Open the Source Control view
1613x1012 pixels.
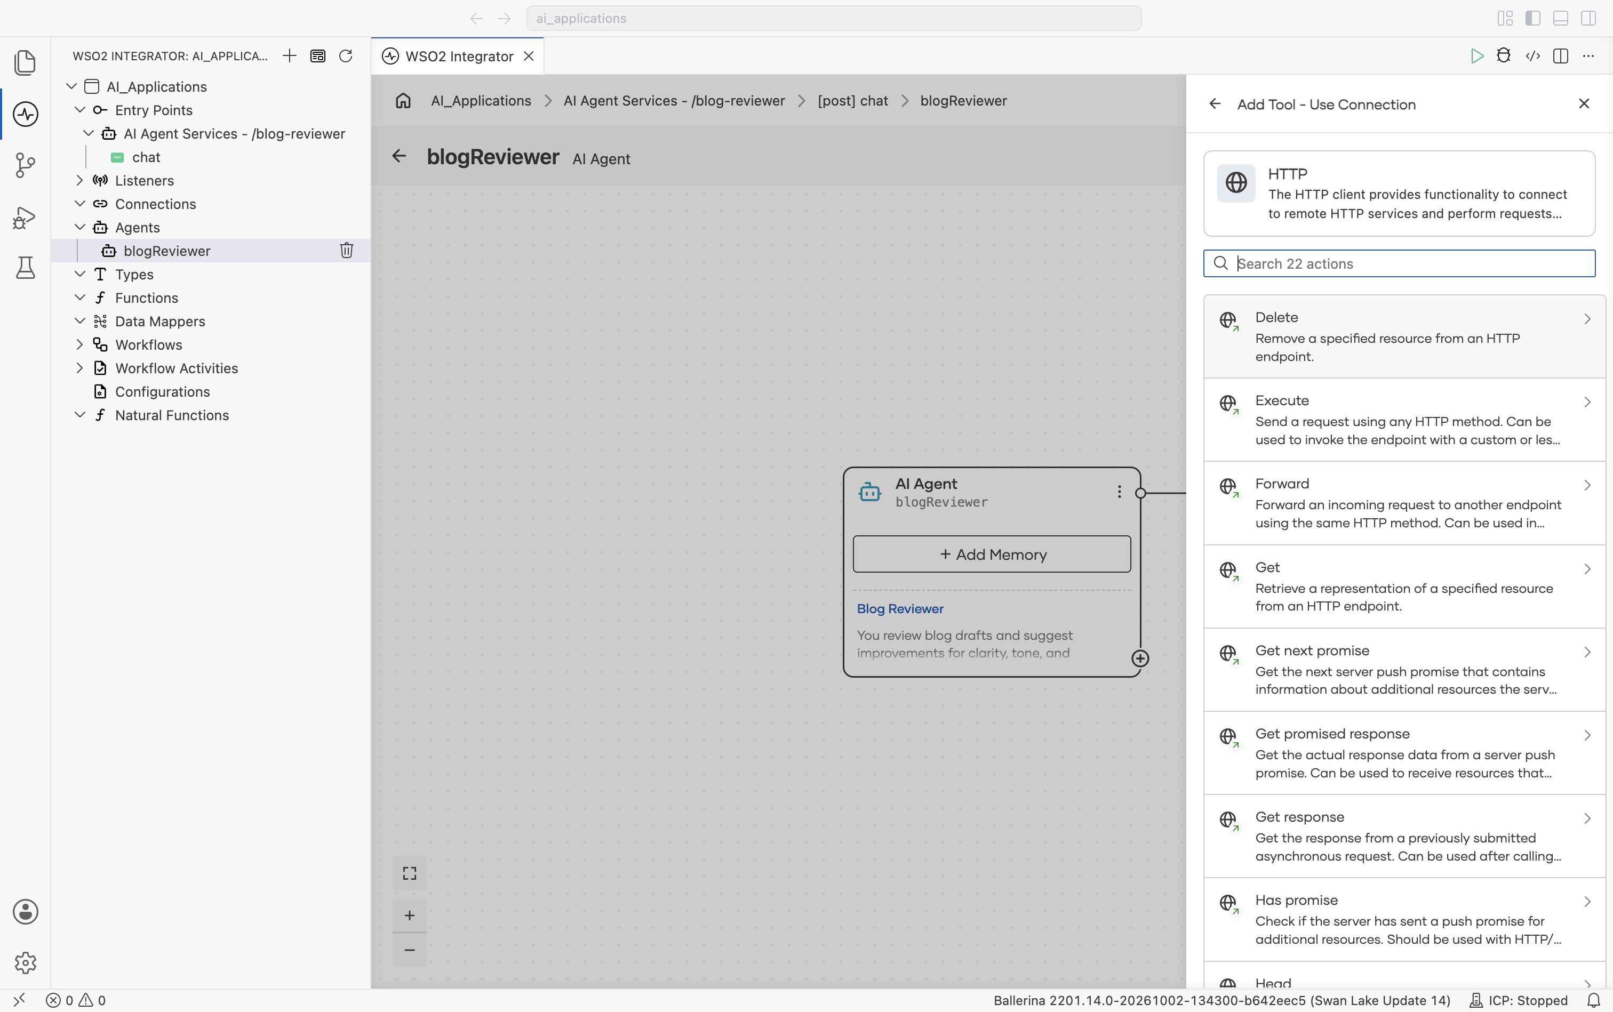(x=25, y=165)
